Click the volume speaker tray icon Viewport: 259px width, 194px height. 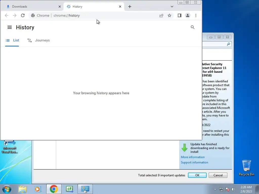tap(233, 189)
